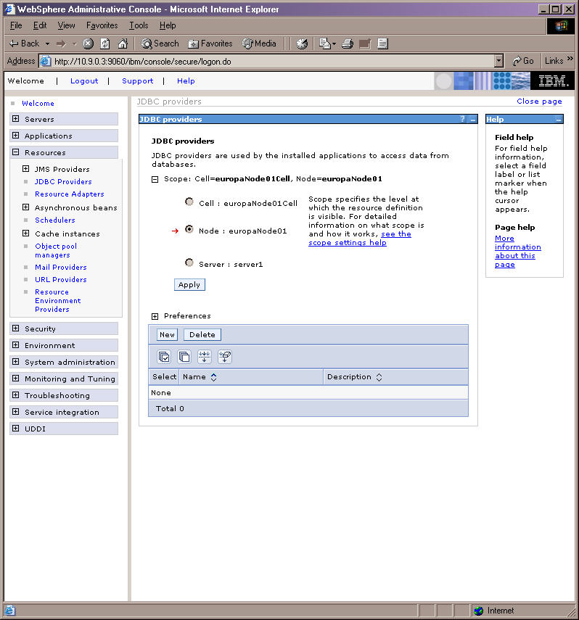This screenshot has width=579, height=620.
Task: Click the Logout link
Action: pyautogui.click(x=84, y=81)
